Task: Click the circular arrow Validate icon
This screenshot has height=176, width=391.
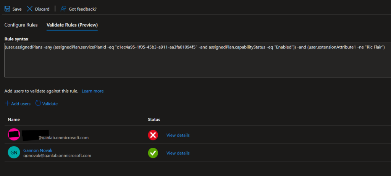Action: click(x=38, y=103)
